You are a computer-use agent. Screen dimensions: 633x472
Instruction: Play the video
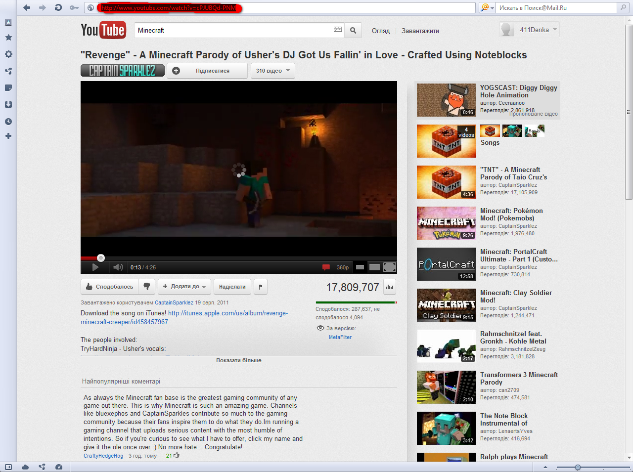pos(95,267)
